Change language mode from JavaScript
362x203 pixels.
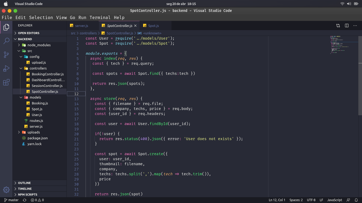[334, 200]
